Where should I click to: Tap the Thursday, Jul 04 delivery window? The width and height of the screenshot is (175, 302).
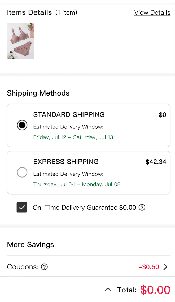click(x=77, y=184)
